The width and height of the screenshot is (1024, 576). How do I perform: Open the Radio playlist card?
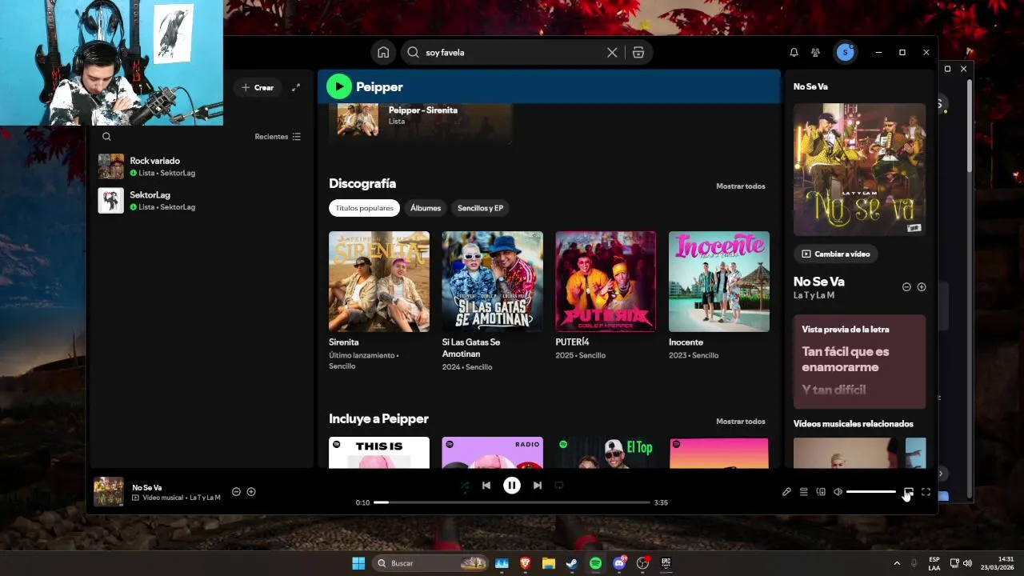click(493, 453)
